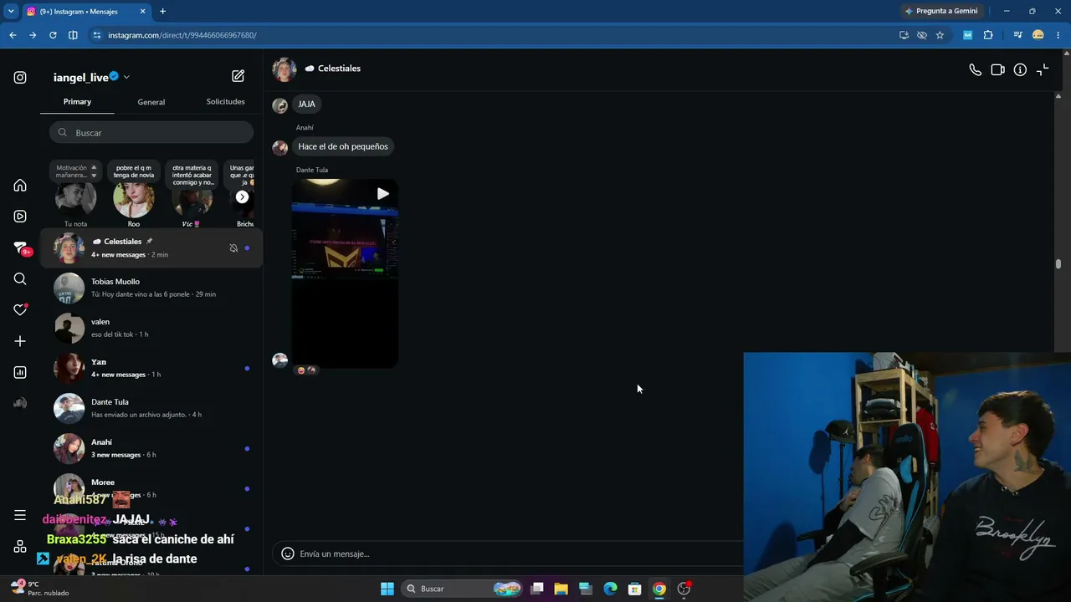Viewport: 1071px width, 602px height.
Task: Expand the iangel_live account switcher
Action: point(126,77)
